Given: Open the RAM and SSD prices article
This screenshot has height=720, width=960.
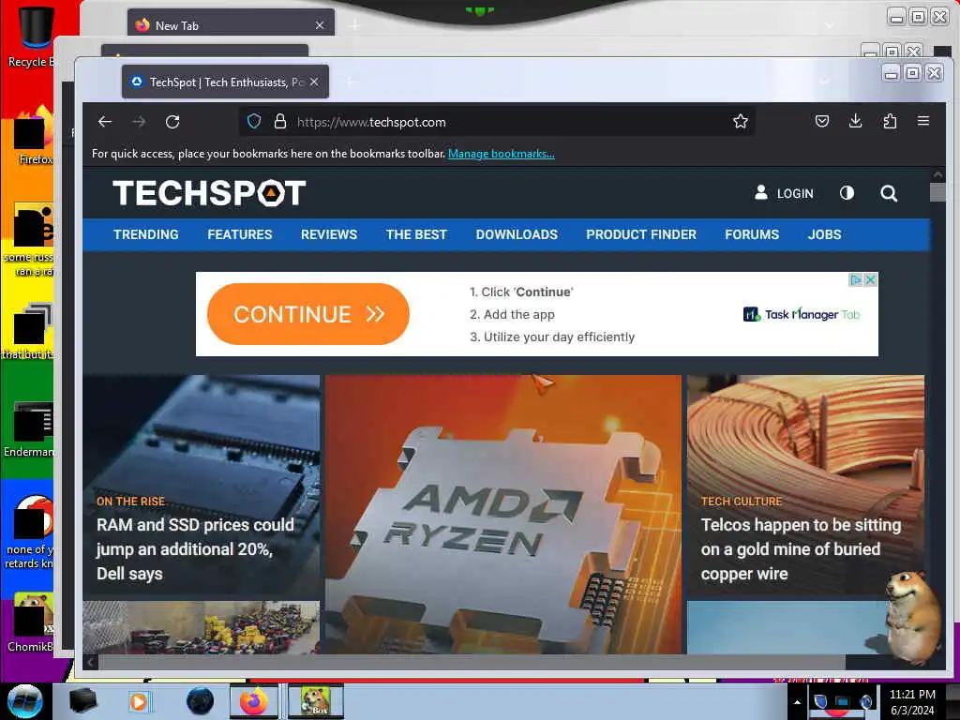Looking at the screenshot, I should (x=195, y=549).
